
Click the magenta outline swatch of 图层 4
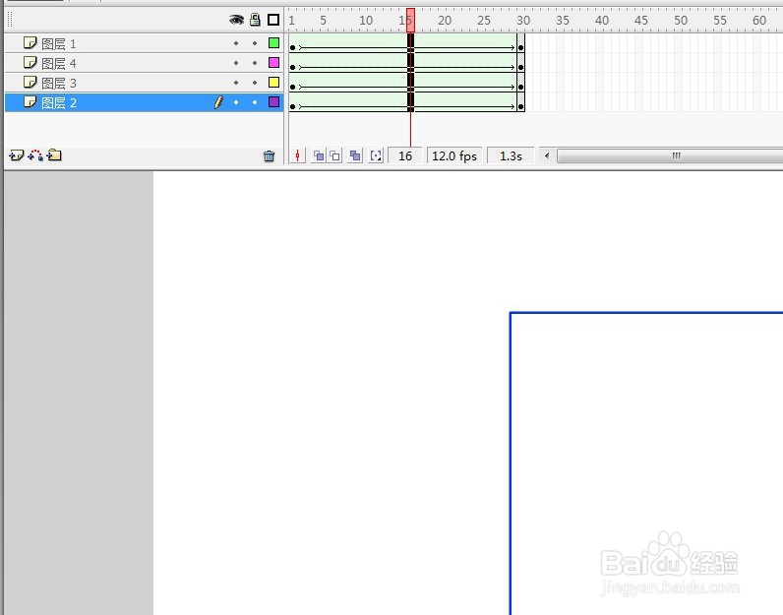(273, 62)
